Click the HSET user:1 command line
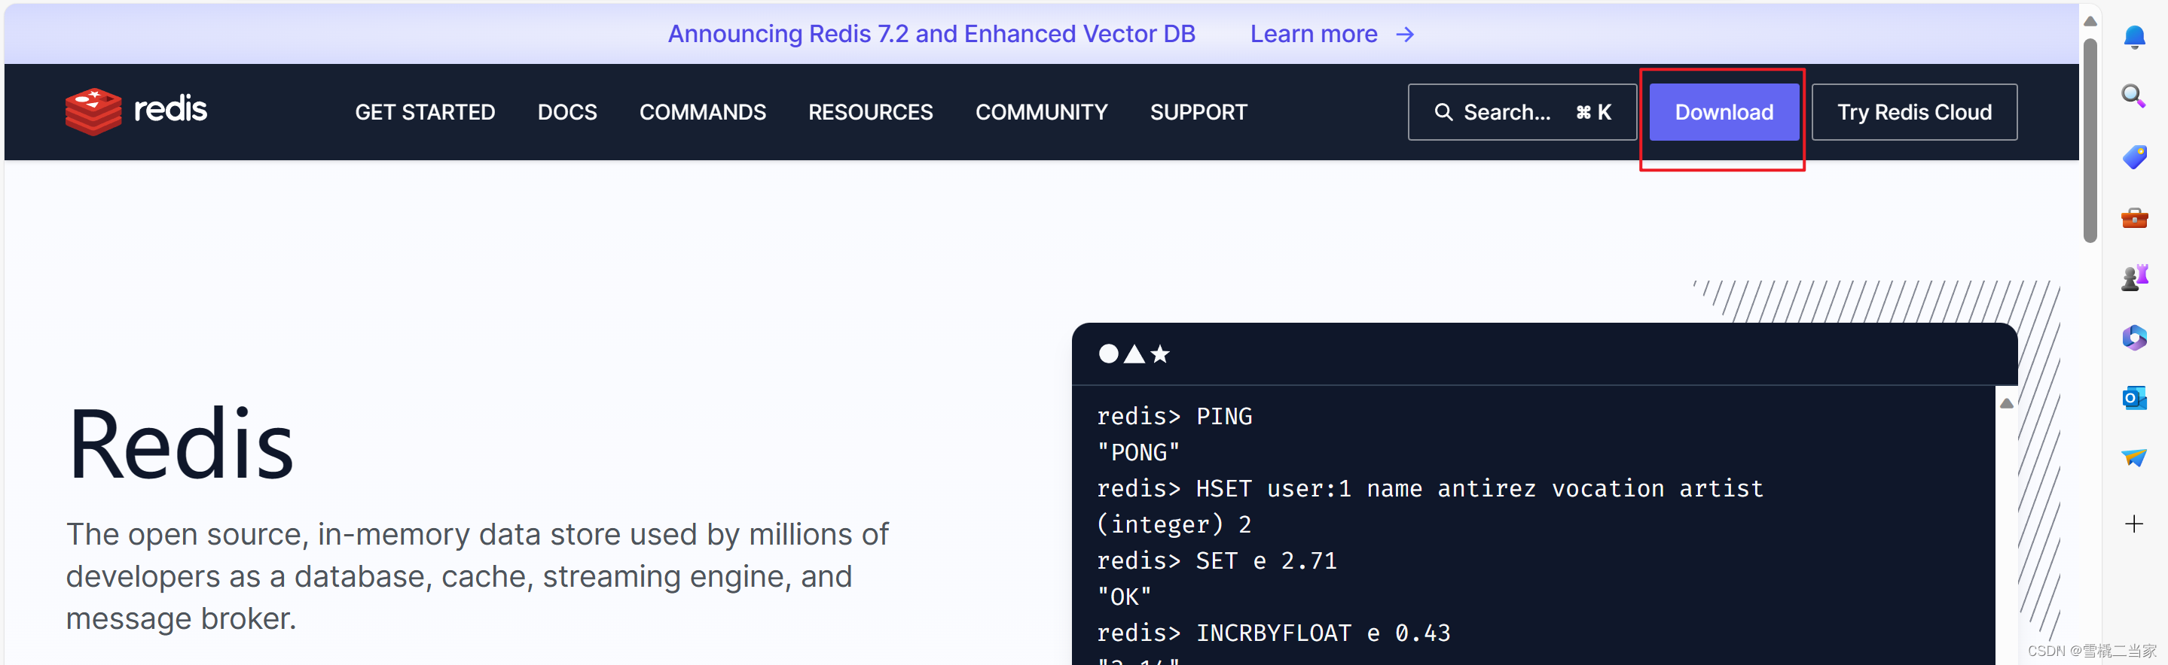 (1430, 488)
